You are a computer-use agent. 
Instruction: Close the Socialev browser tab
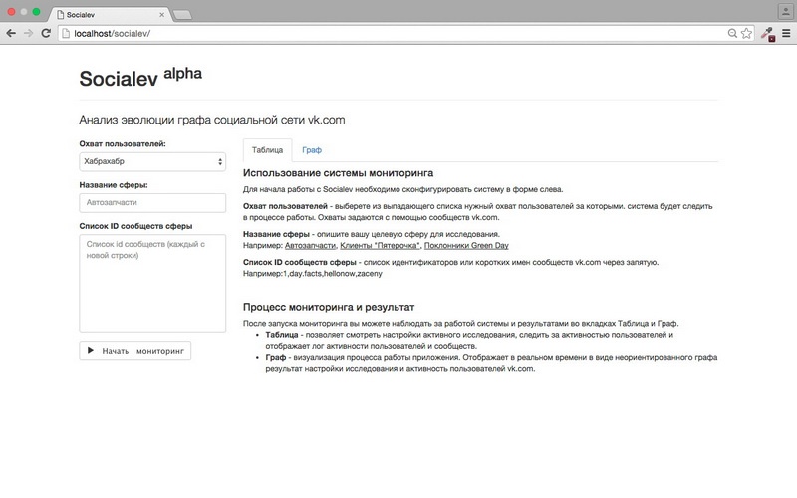[x=161, y=15]
